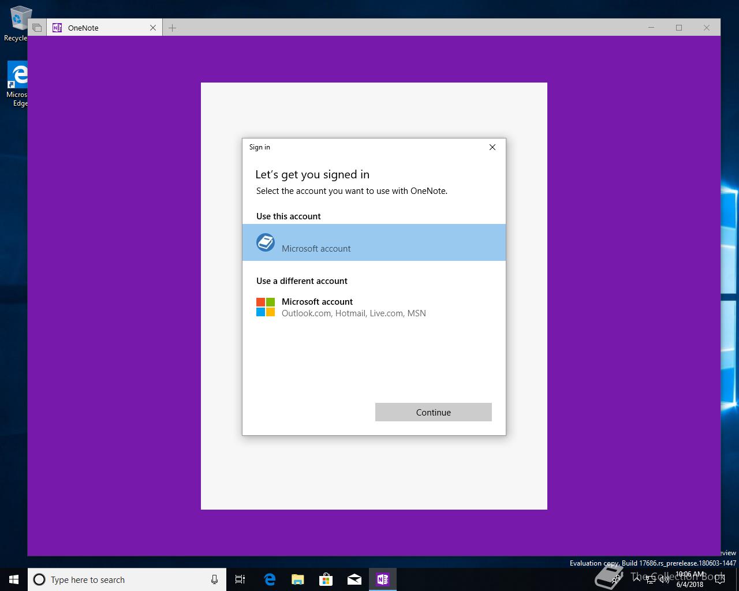Click the blue account avatar icon

[x=266, y=242]
